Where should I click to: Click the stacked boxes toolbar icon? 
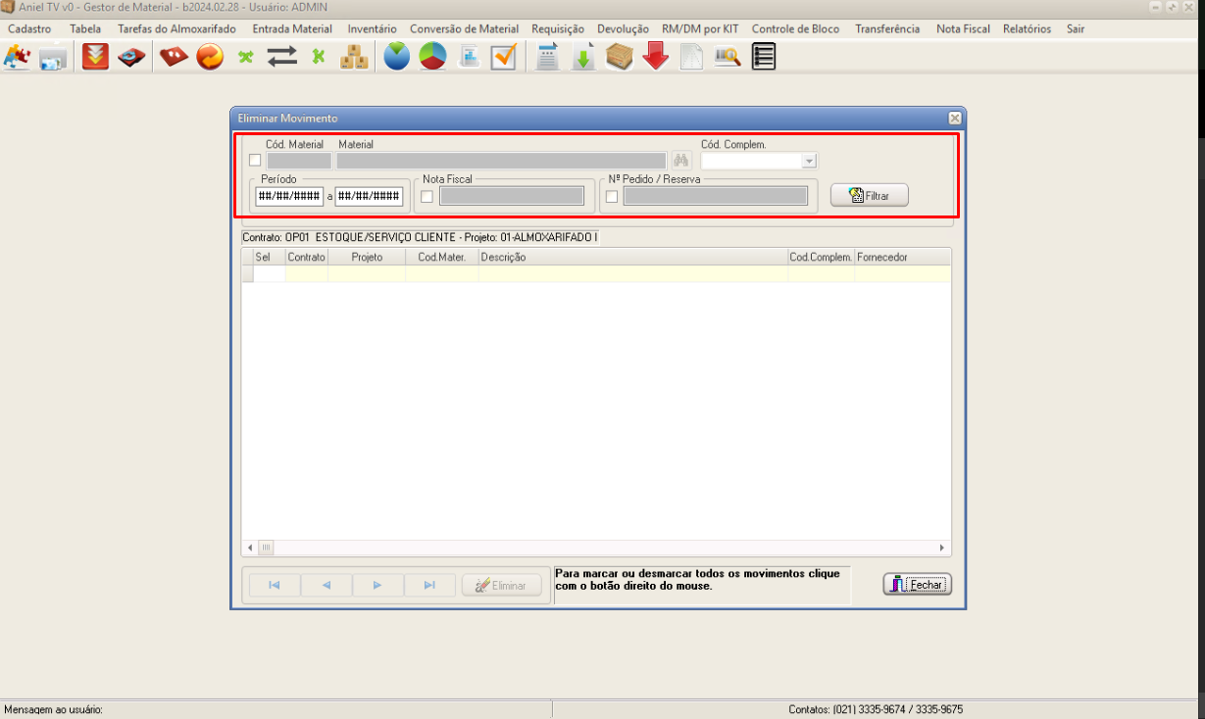354,57
